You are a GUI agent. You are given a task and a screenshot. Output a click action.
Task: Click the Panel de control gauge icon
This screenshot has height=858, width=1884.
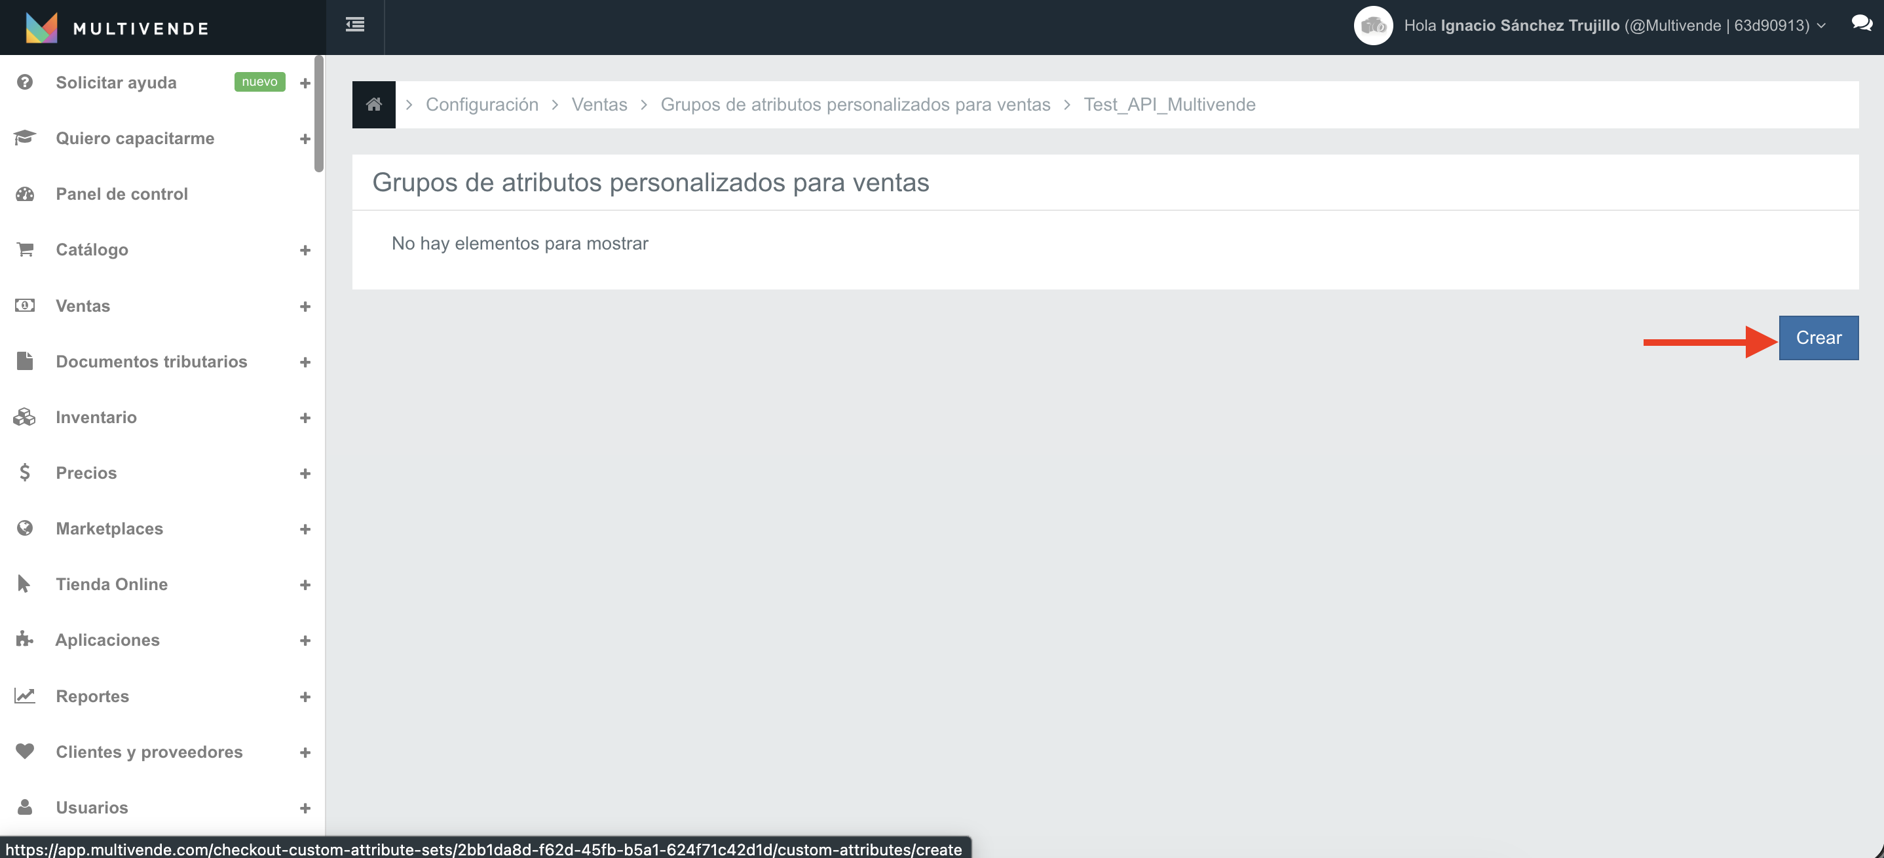click(x=25, y=194)
